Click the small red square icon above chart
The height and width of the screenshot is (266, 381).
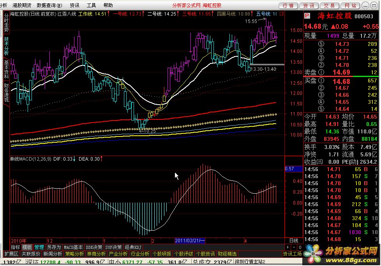tap(282, 14)
